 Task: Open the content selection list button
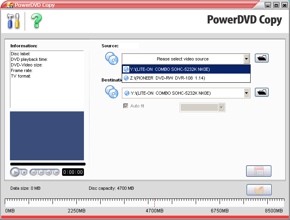tap(259, 171)
